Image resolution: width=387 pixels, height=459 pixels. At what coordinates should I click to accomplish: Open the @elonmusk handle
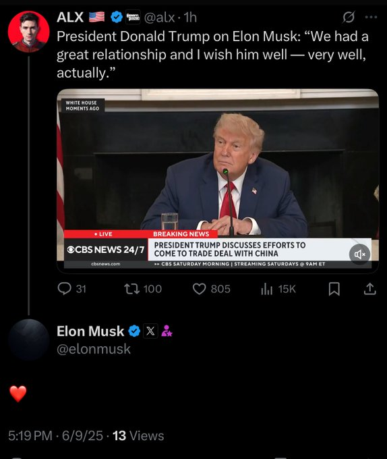[x=94, y=349]
